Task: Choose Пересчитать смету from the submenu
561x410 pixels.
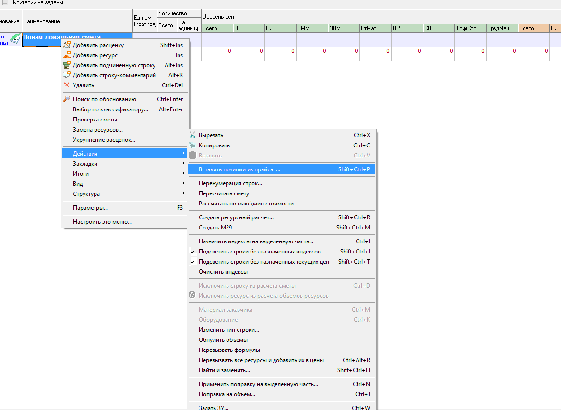Action: click(x=224, y=193)
